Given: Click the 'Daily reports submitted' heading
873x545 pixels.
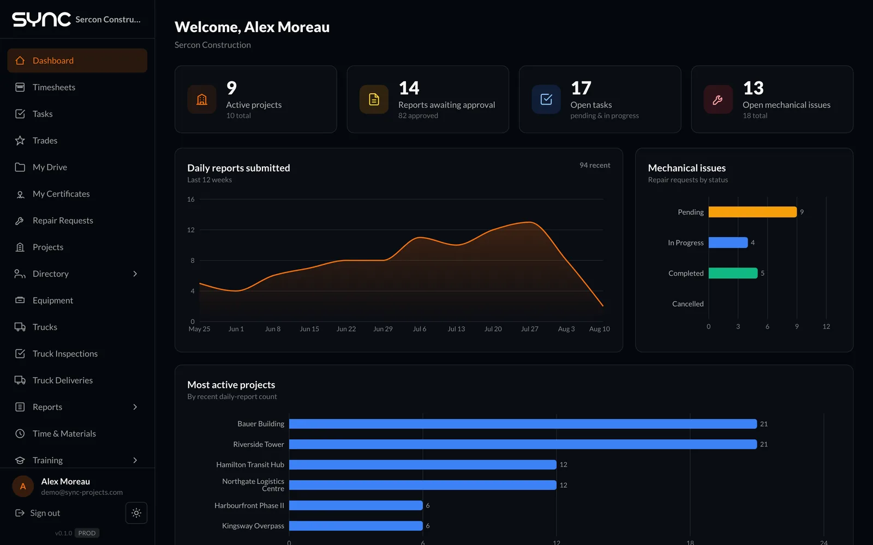Looking at the screenshot, I should [x=238, y=168].
